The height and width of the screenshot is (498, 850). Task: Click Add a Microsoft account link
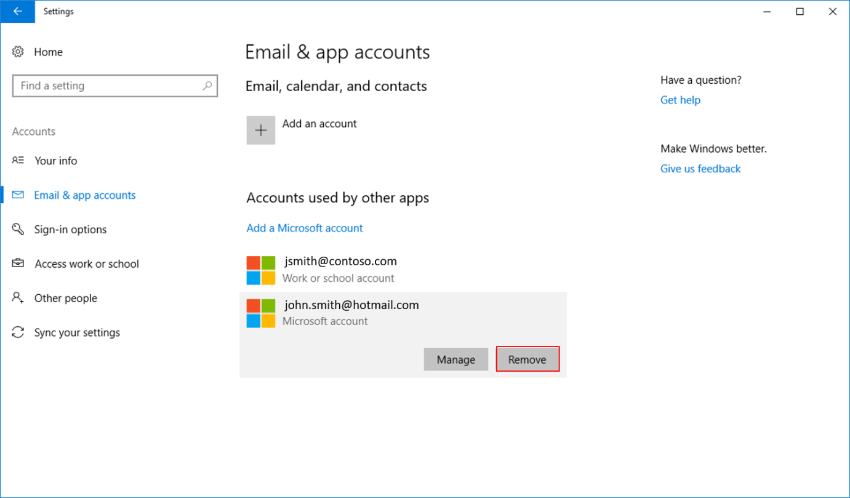[x=305, y=228]
